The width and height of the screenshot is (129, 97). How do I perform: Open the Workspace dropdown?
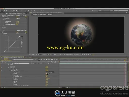click(x=104, y=11)
